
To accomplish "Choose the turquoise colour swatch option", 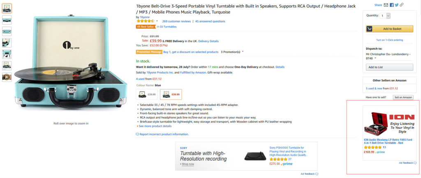I will (171, 94).
